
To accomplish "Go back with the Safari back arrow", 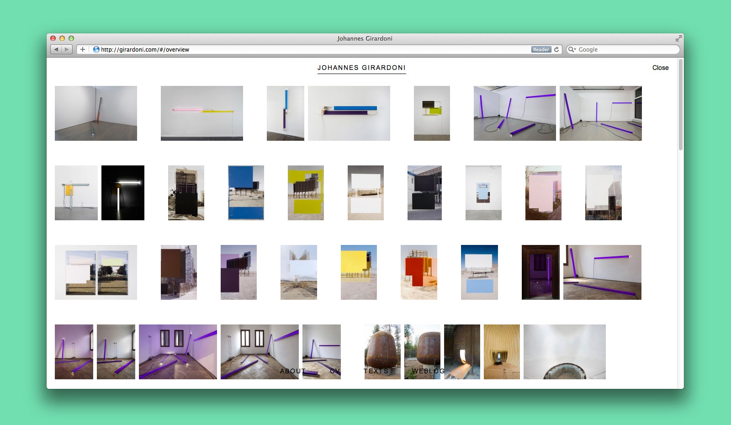I will click(56, 49).
